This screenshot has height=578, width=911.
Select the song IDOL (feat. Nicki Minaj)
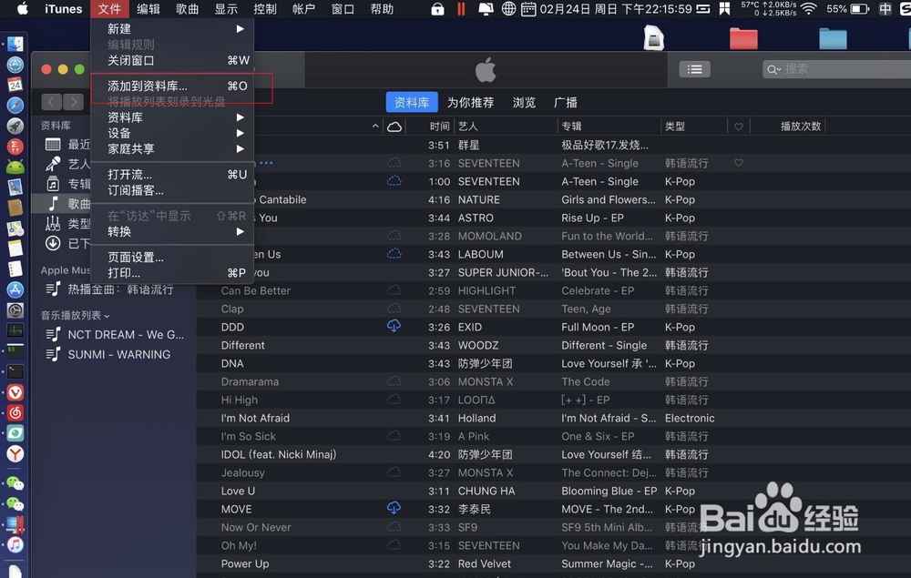[x=278, y=454]
